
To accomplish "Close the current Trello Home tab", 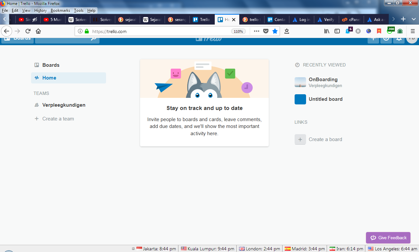I will pyautogui.click(x=234, y=20).
